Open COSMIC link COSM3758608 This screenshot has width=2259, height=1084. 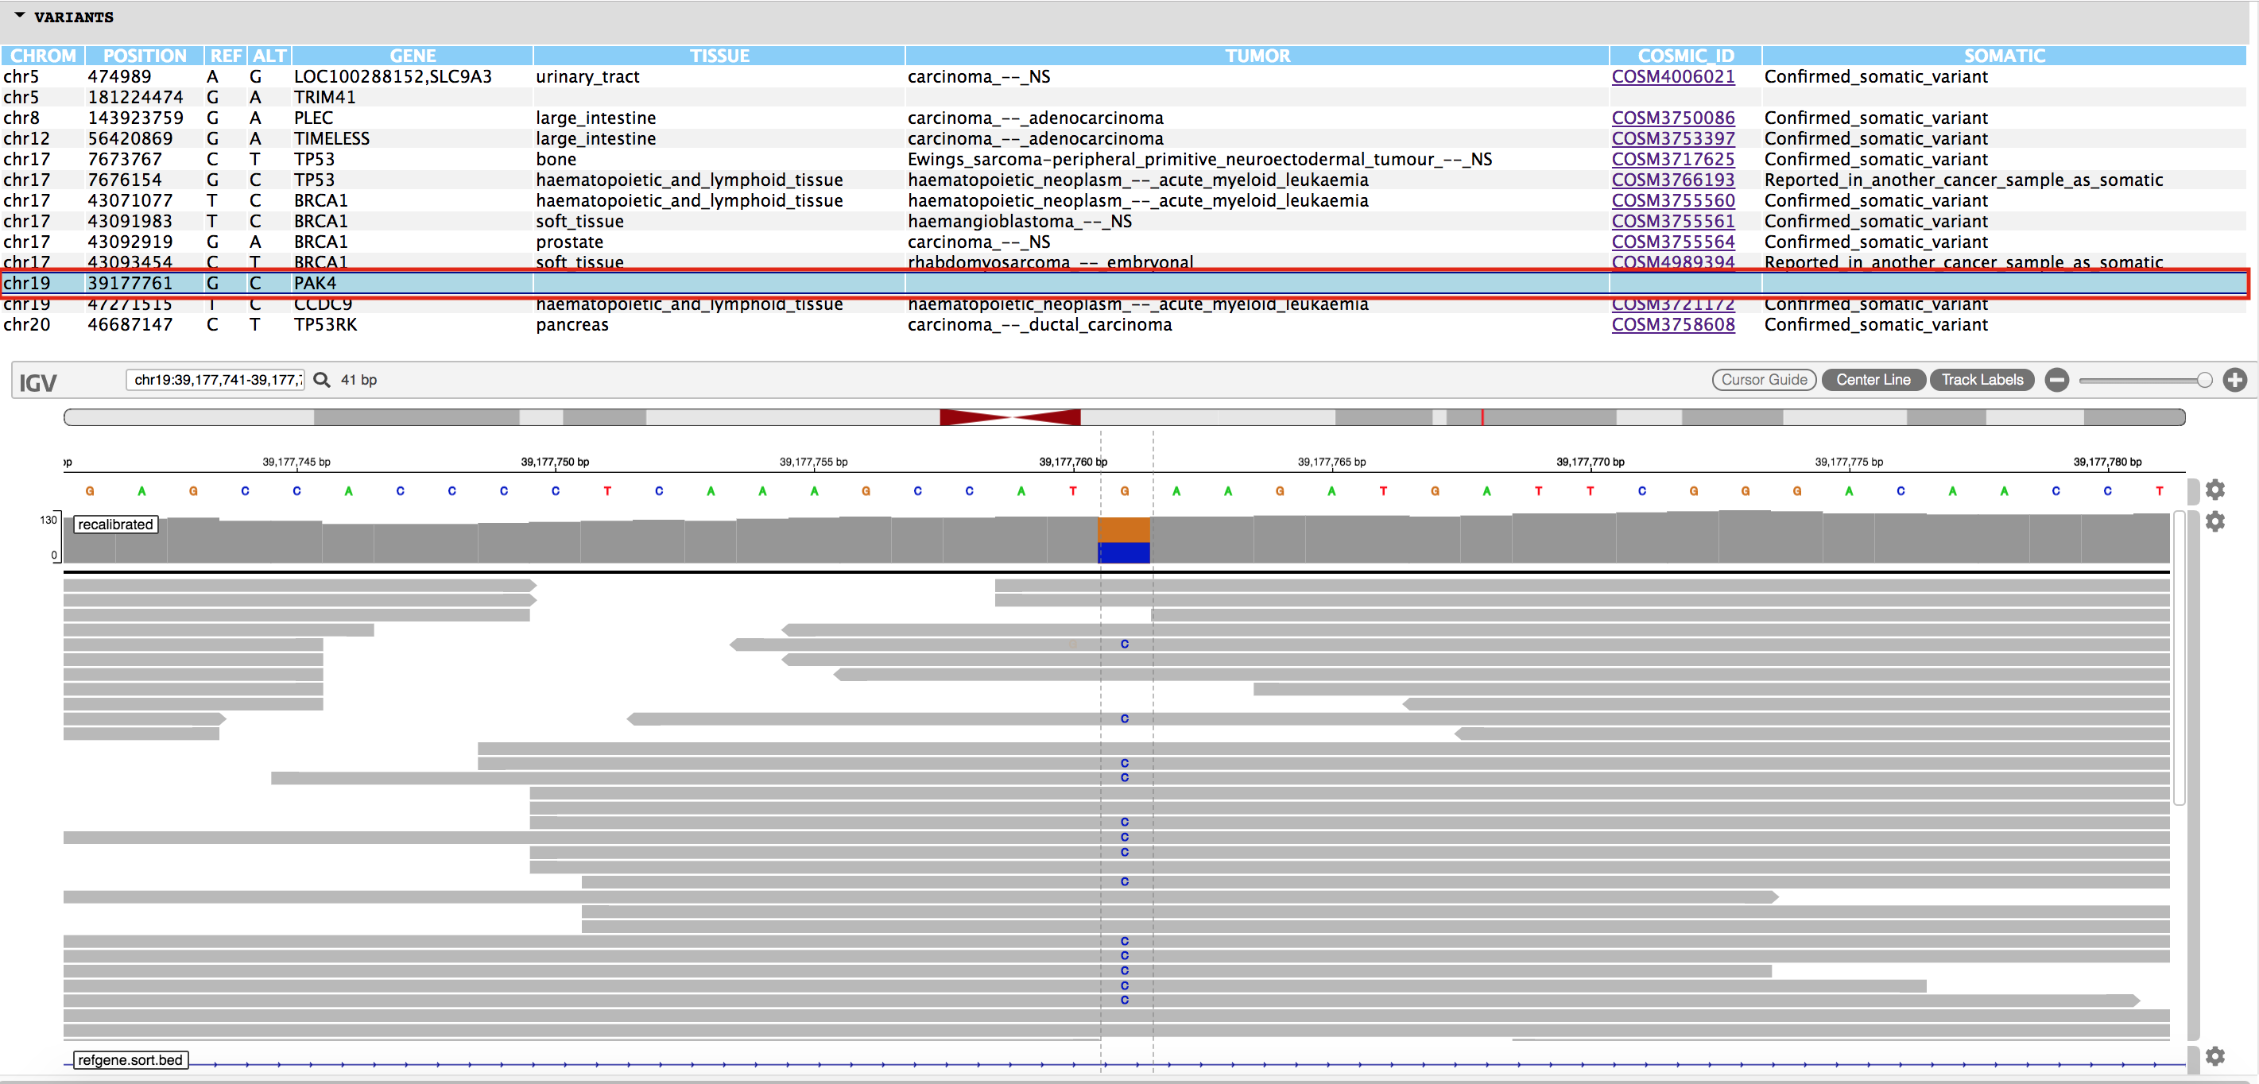pyautogui.click(x=1672, y=324)
